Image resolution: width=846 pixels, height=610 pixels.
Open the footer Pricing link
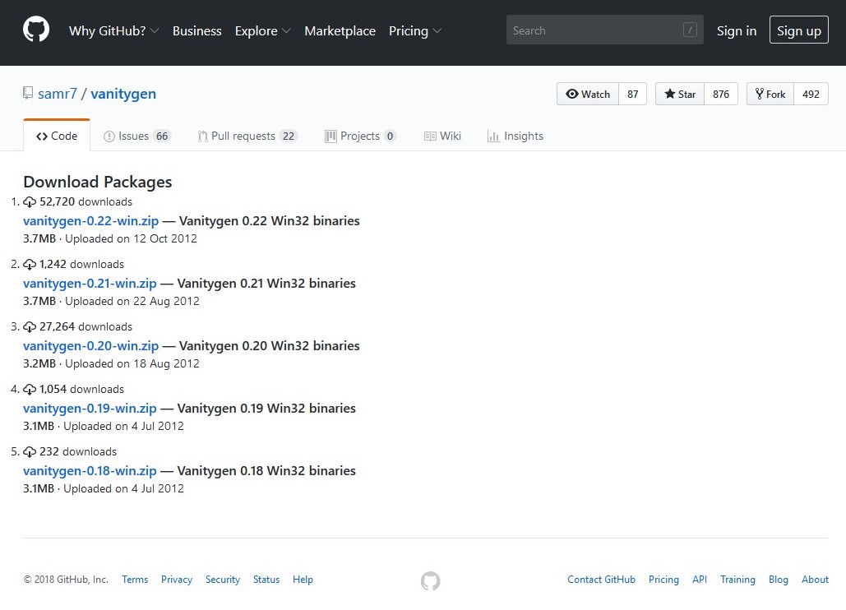click(663, 580)
